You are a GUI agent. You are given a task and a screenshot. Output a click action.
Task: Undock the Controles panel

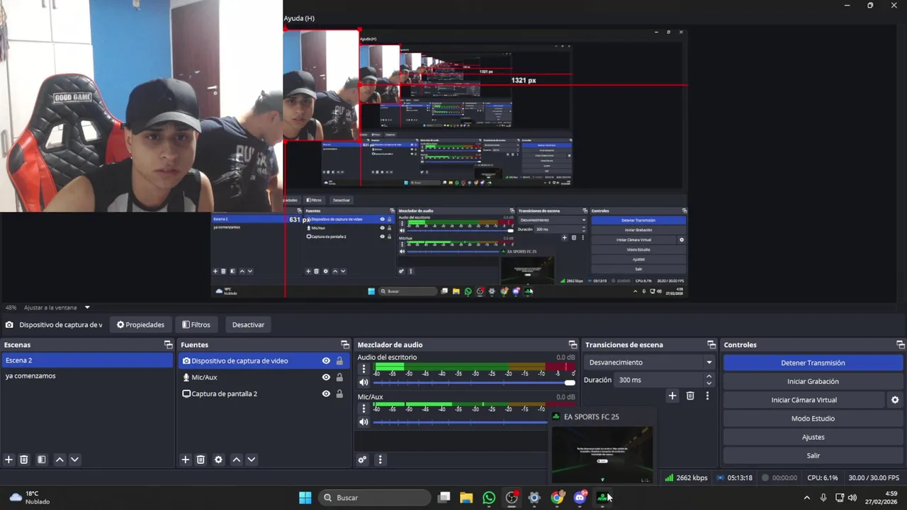pyautogui.click(x=901, y=345)
